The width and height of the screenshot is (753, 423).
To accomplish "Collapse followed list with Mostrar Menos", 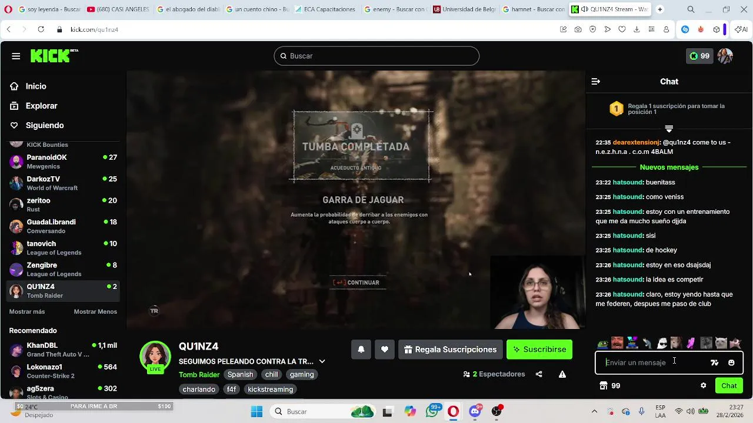I will pyautogui.click(x=95, y=311).
